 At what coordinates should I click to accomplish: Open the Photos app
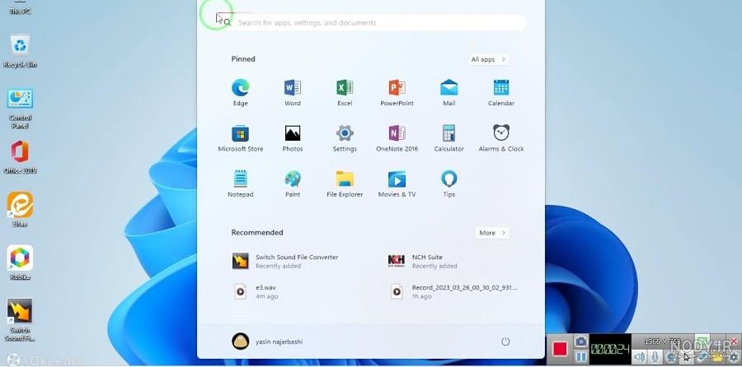[x=293, y=138]
